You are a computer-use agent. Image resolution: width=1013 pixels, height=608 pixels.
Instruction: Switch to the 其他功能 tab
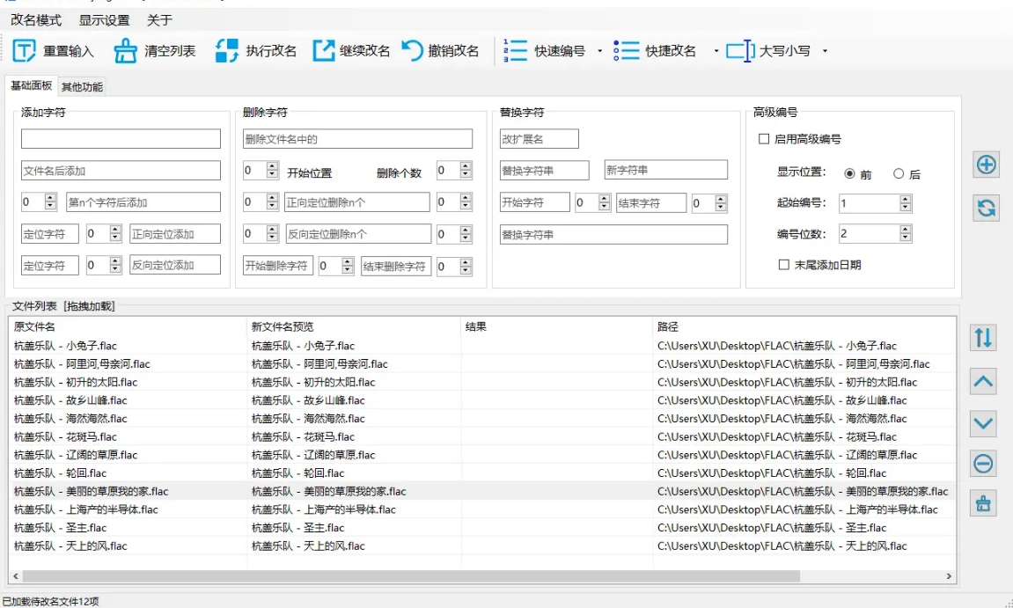(82, 86)
